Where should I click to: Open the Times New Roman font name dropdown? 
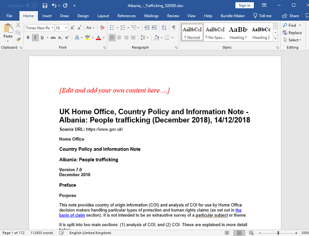click(x=52, y=28)
